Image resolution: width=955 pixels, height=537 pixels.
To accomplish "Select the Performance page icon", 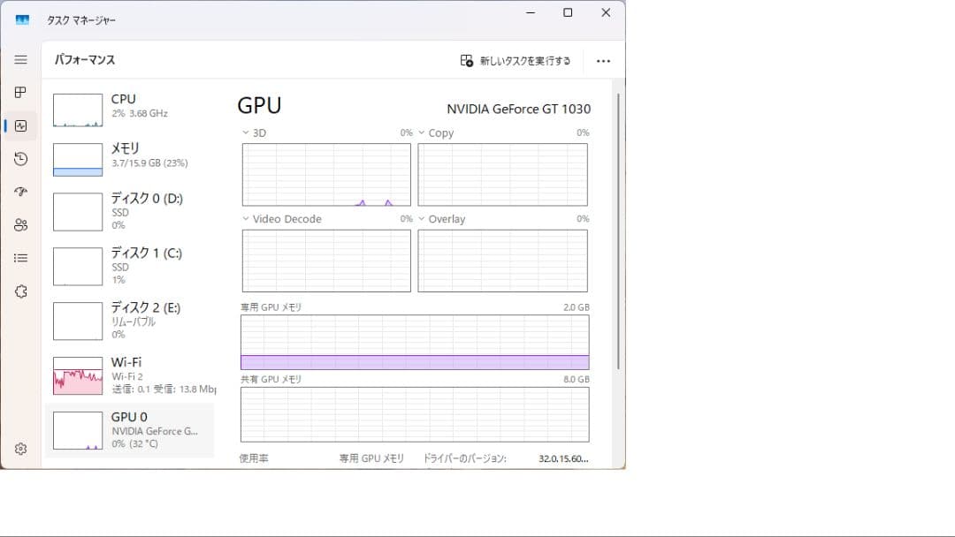I will pyautogui.click(x=20, y=125).
